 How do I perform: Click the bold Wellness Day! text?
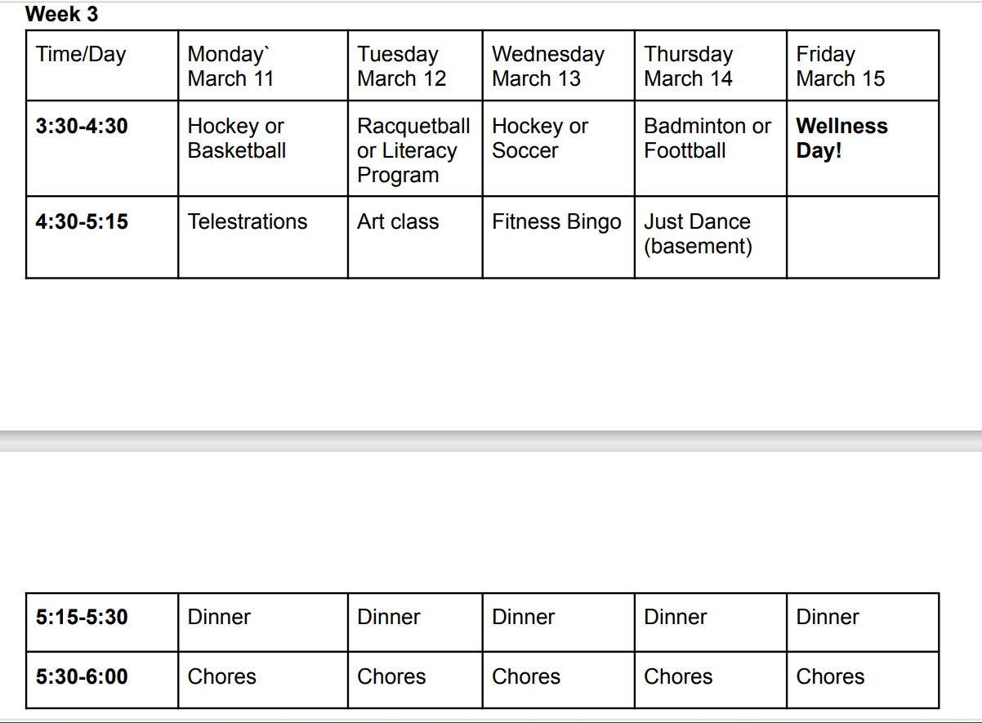click(x=841, y=138)
